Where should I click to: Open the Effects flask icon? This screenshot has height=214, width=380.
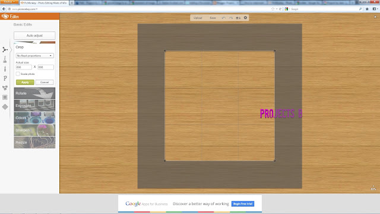pyautogui.click(x=5, y=59)
